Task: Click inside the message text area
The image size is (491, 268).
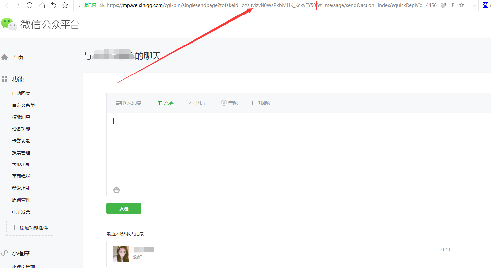Action: [298, 148]
